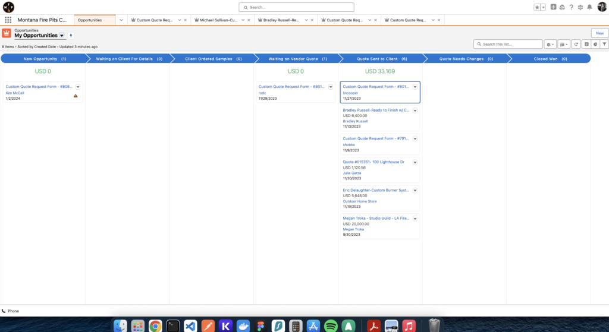
Task: Pin the My Opportunities list view
Action: pyautogui.click(x=71, y=36)
